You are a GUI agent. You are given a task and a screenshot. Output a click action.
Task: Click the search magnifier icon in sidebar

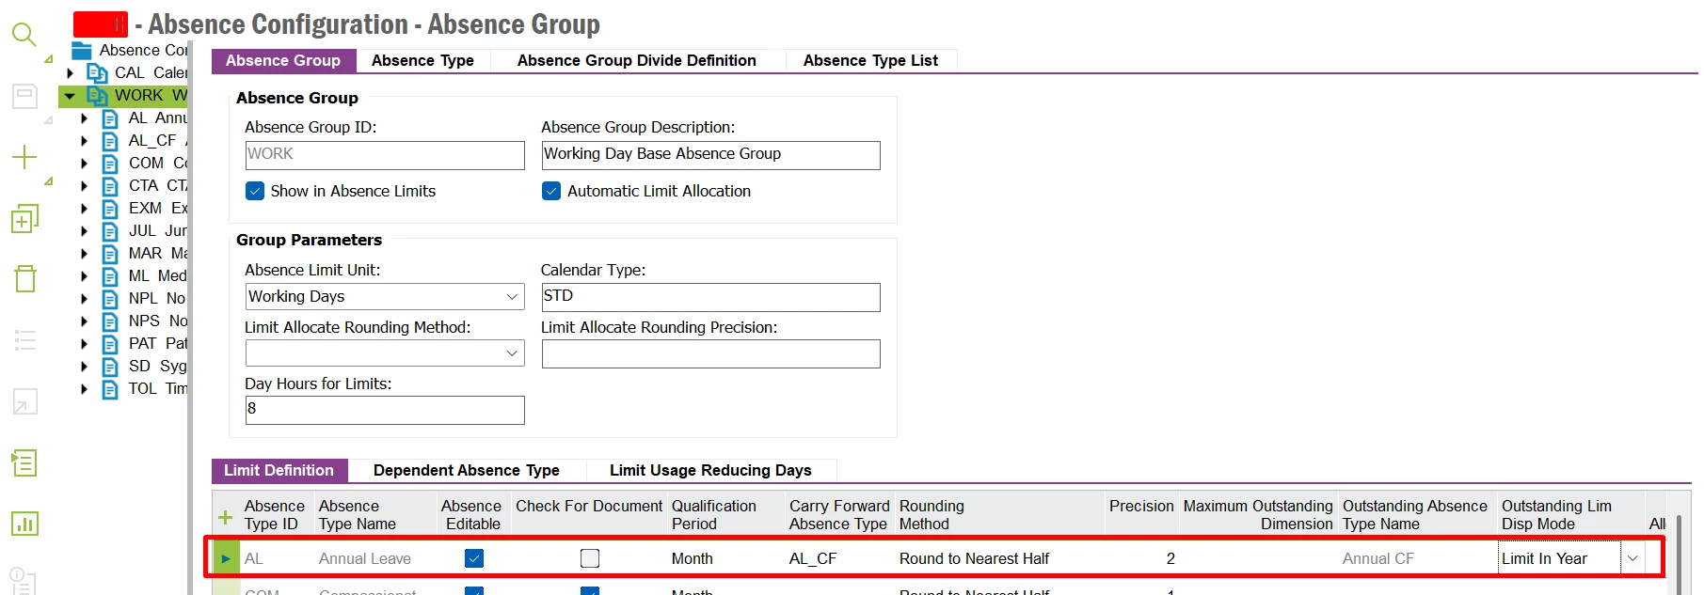click(24, 35)
